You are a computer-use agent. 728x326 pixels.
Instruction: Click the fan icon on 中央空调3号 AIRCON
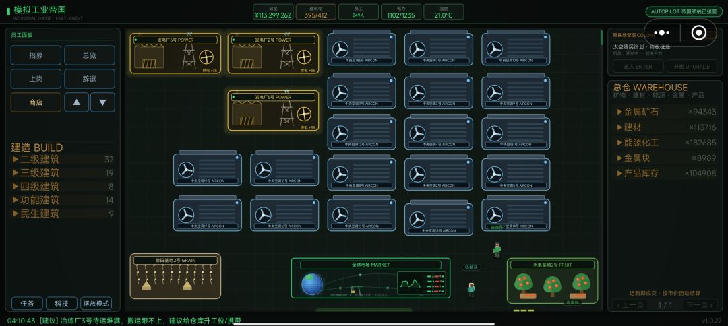[x=417, y=93]
